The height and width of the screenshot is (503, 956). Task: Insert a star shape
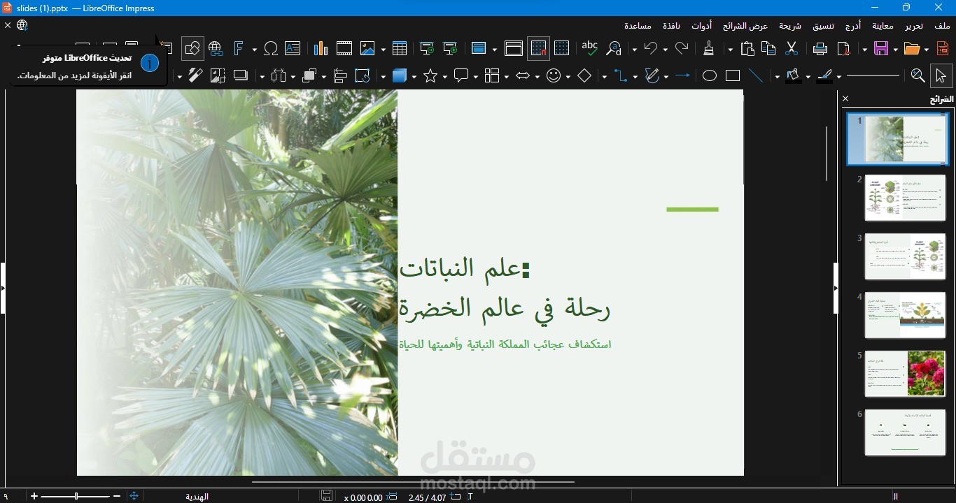coord(430,75)
